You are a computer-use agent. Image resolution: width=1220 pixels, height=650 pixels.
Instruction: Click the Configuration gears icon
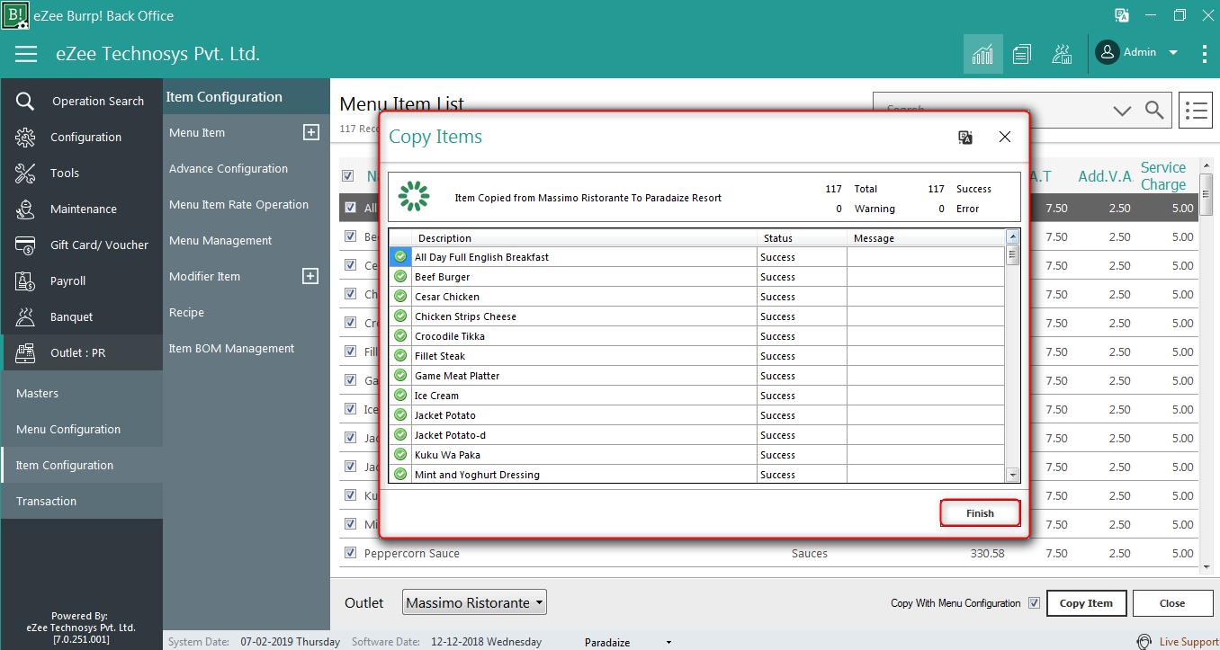(25, 138)
